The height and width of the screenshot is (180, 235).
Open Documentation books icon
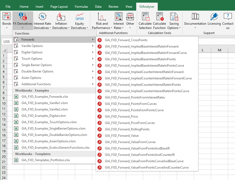195,16
